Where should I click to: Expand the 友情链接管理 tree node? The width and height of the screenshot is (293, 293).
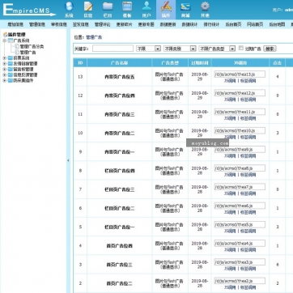pos(4,63)
